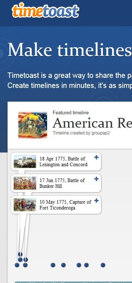Open the American Revolution timeline title
The image size is (132, 283).
92,123
